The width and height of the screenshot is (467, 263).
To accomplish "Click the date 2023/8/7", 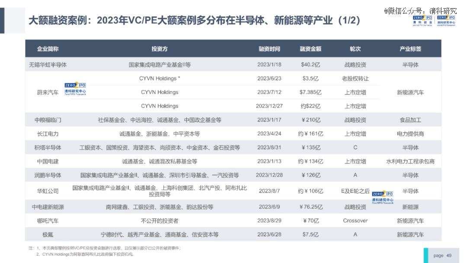I will click(x=269, y=191).
